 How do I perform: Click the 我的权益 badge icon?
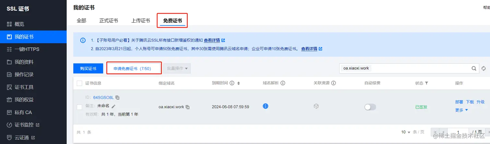pyautogui.click(x=9, y=100)
